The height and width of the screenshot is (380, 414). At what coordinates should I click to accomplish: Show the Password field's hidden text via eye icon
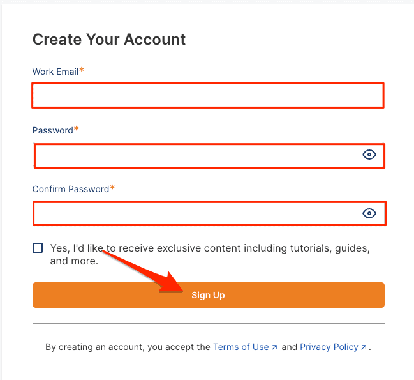tap(369, 155)
